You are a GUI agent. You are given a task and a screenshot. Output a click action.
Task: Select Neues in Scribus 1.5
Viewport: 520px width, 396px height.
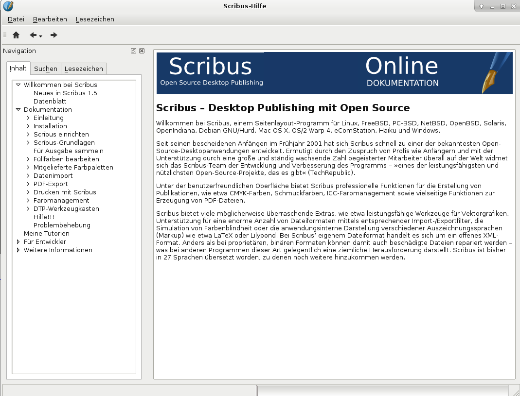coord(65,93)
